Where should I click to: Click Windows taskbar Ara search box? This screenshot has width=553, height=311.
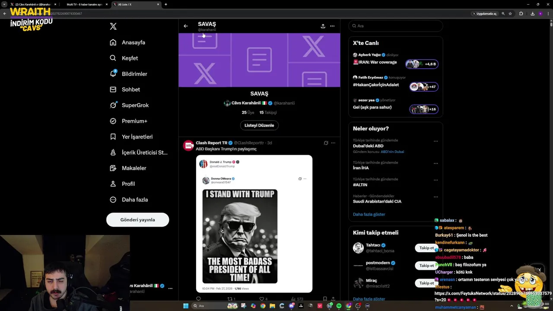coord(214,306)
